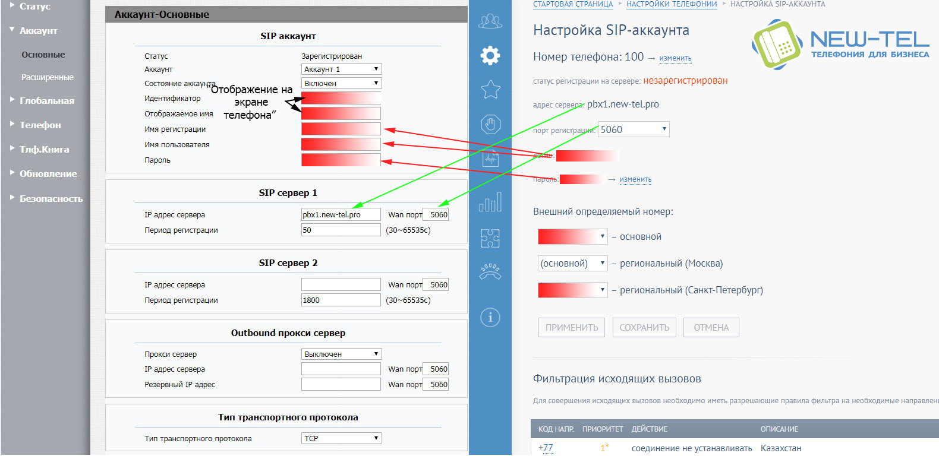Expand the Безопасность menu section

coord(51,199)
